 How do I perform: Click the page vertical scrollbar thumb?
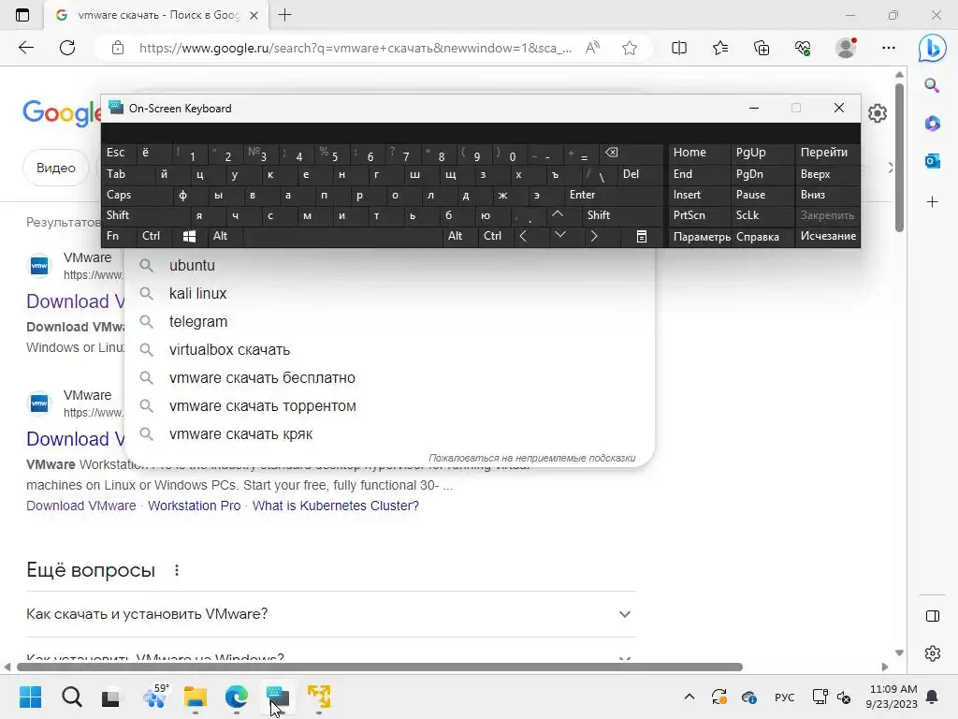pos(899,157)
